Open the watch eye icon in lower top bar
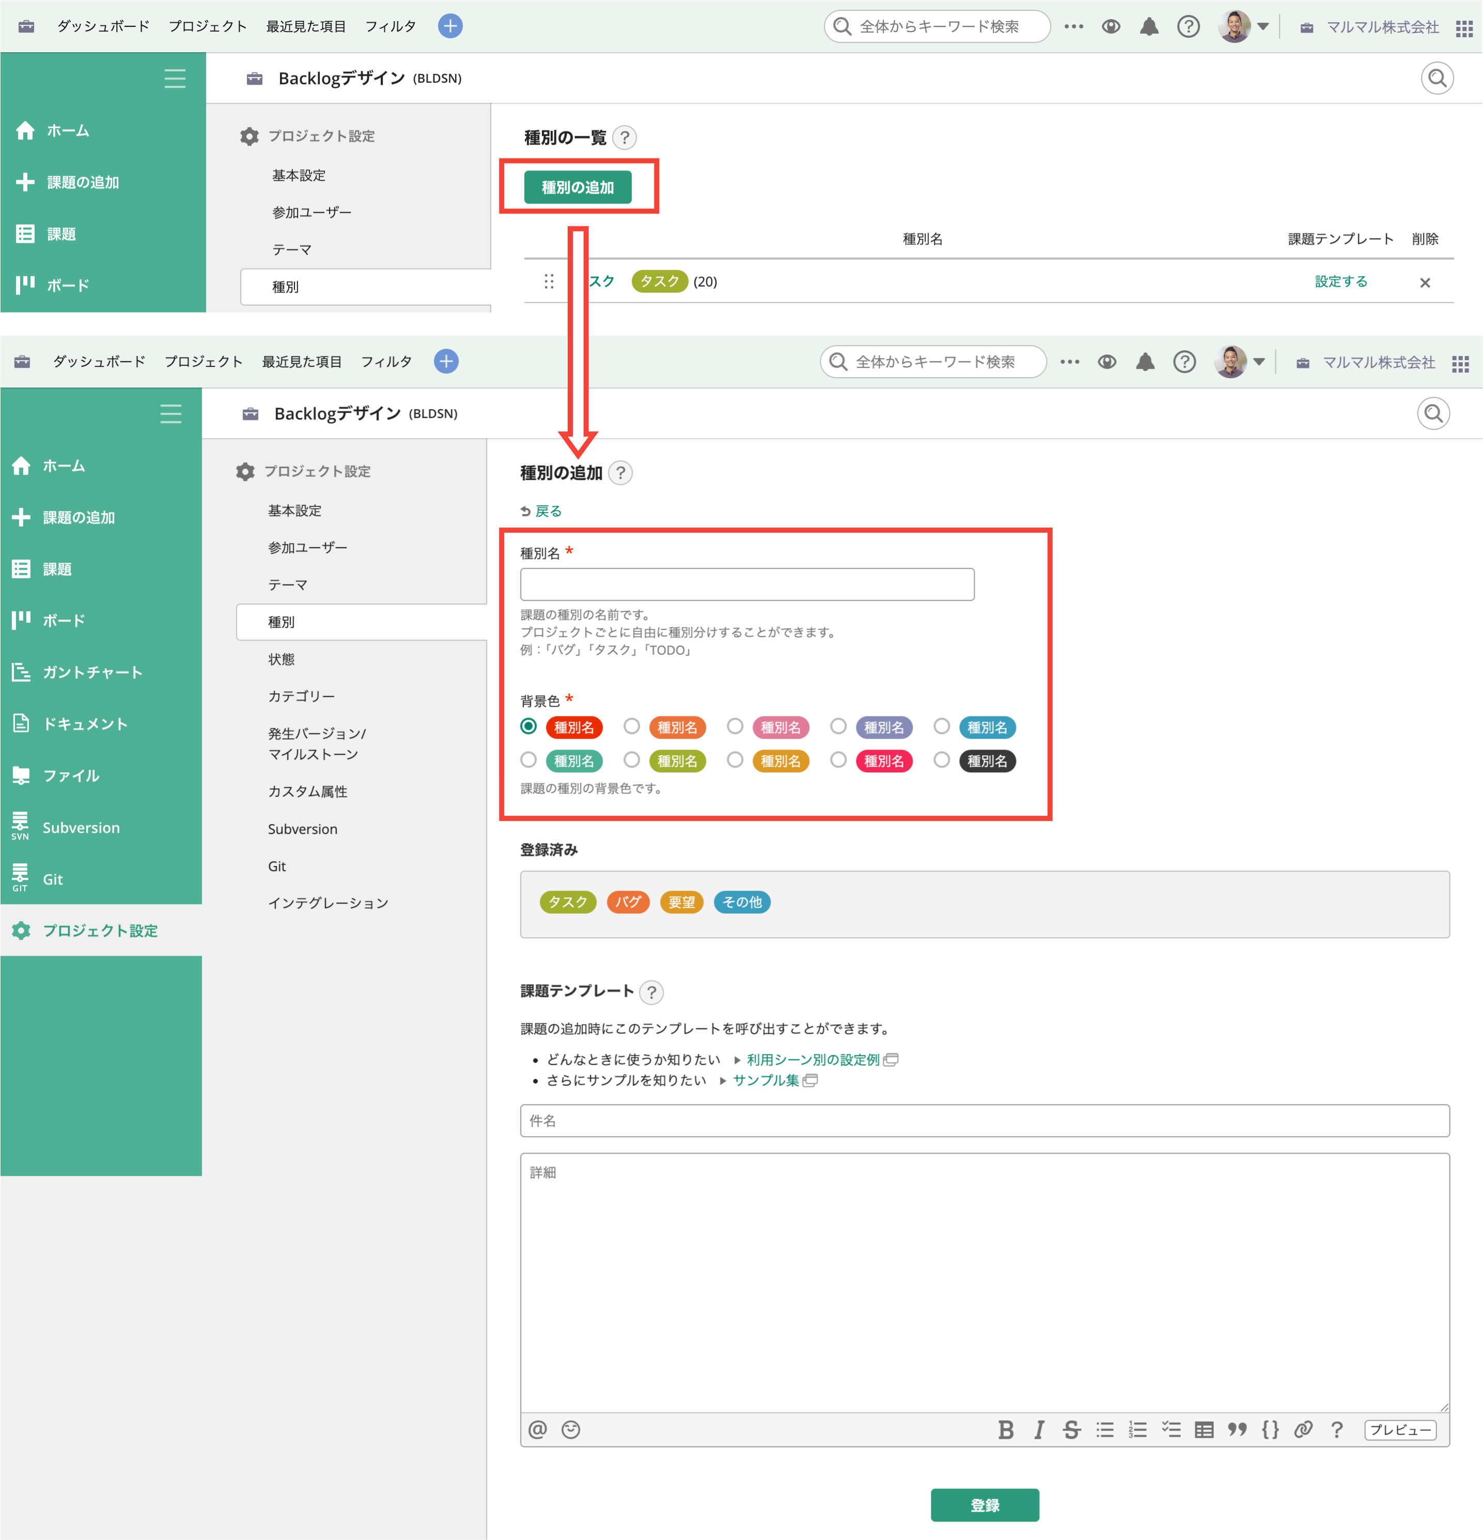The width and height of the screenshot is (1483, 1540). (1107, 362)
